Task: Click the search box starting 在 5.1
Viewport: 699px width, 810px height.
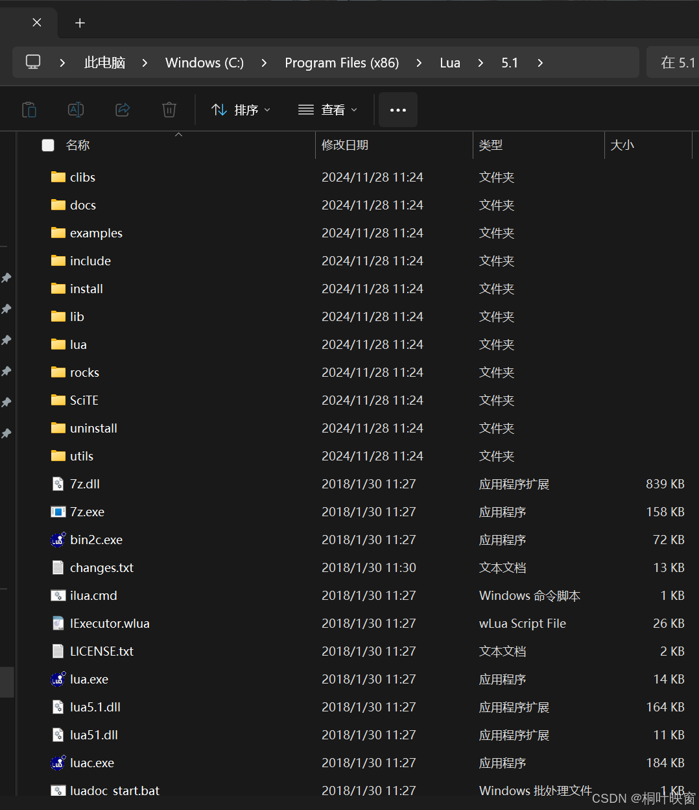Action: pyautogui.click(x=673, y=62)
